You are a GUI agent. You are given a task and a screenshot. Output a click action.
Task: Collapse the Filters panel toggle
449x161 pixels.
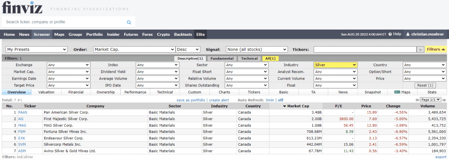click(x=436, y=49)
